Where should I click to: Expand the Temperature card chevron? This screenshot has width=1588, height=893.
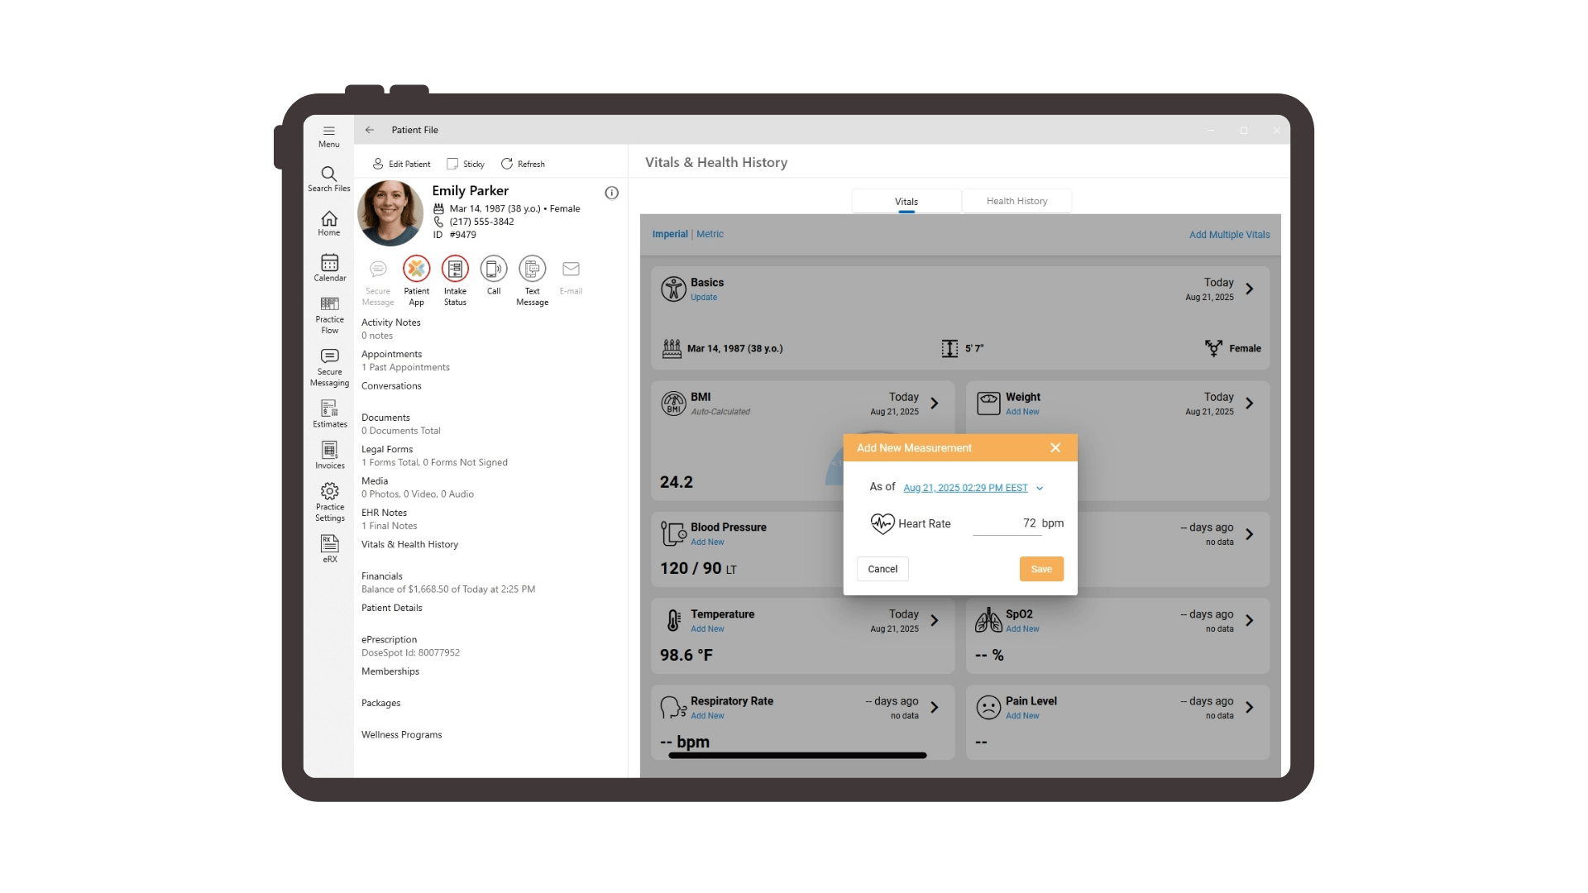pyautogui.click(x=935, y=620)
